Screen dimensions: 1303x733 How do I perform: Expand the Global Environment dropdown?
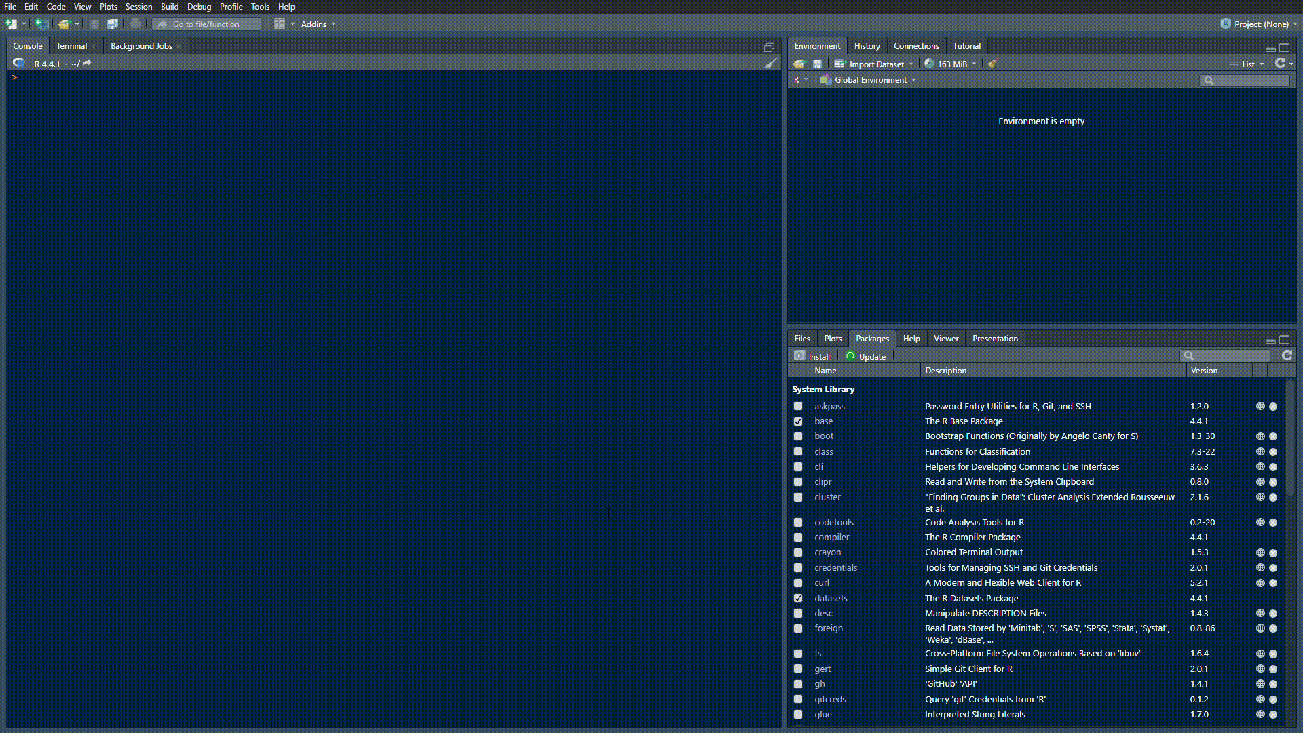tap(870, 80)
